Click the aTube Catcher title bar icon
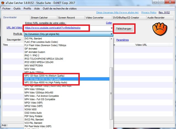 (x=2, y=3)
